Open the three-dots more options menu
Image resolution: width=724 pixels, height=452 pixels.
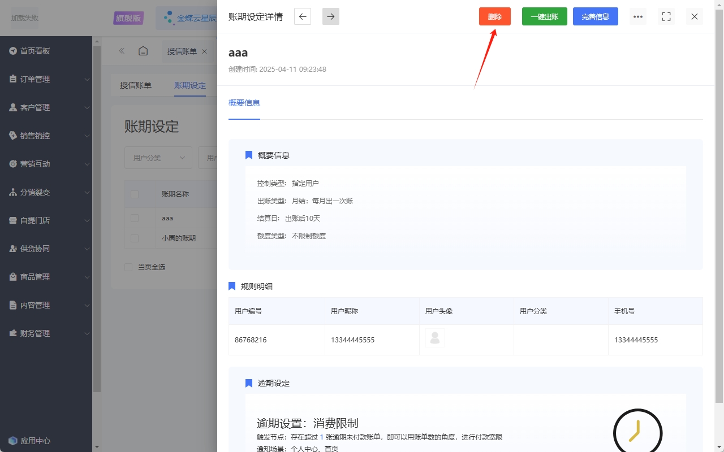point(638,16)
